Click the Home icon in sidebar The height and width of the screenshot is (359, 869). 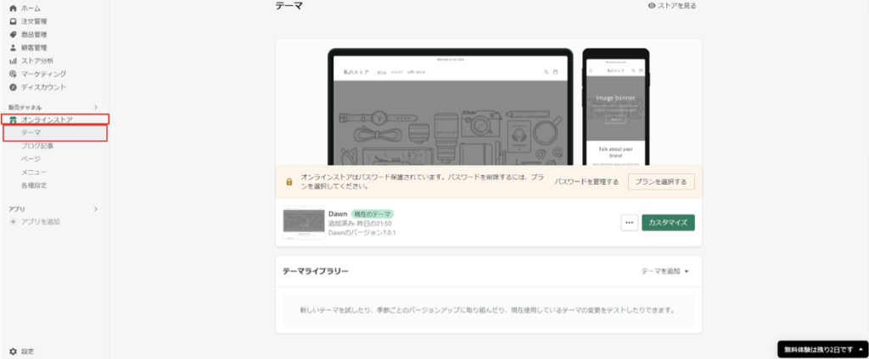click(x=13, y=8)
